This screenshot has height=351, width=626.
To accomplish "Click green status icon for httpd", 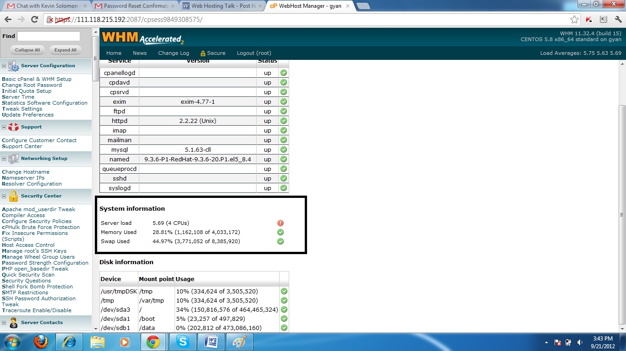I will coord(284,121).
